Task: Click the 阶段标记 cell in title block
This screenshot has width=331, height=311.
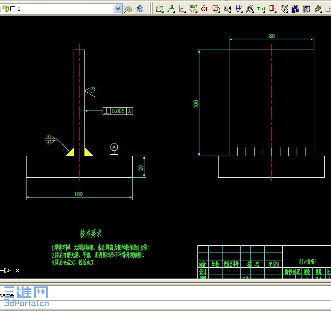Action: click(x=293, y=272)
